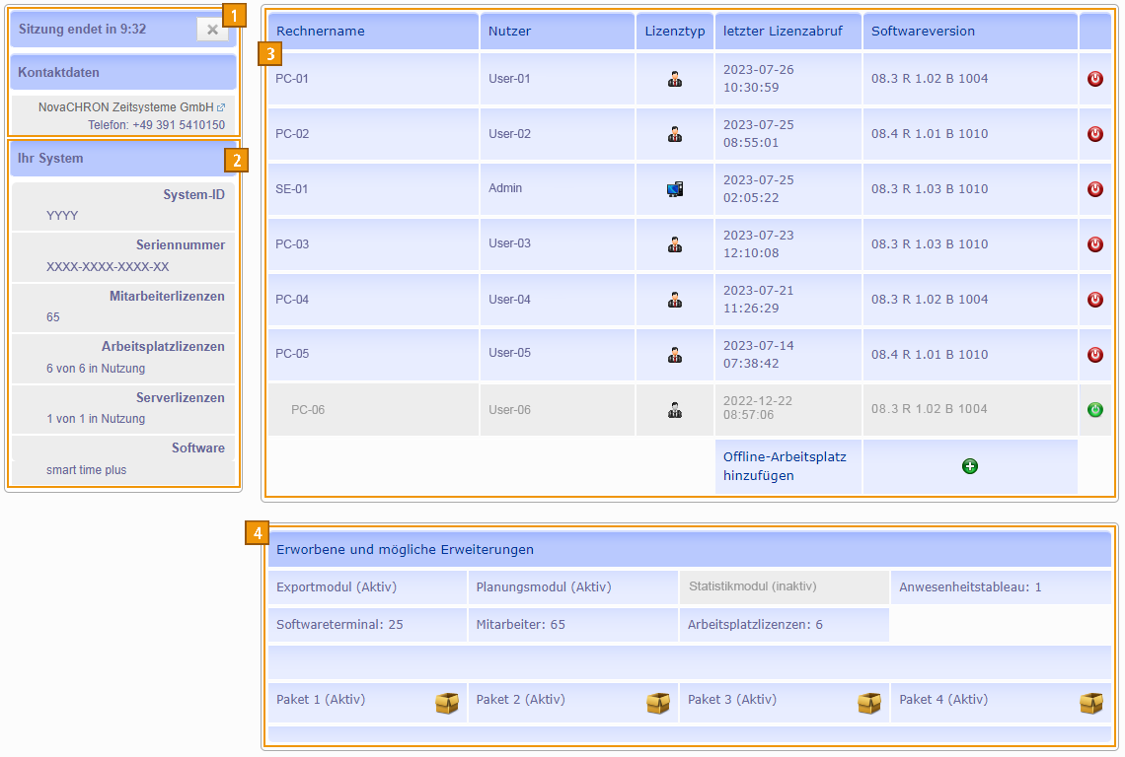1125x757 pixels.
Task: Click red power icon for PC-03
Action: pyautogui.click(x=1094, y=244)
